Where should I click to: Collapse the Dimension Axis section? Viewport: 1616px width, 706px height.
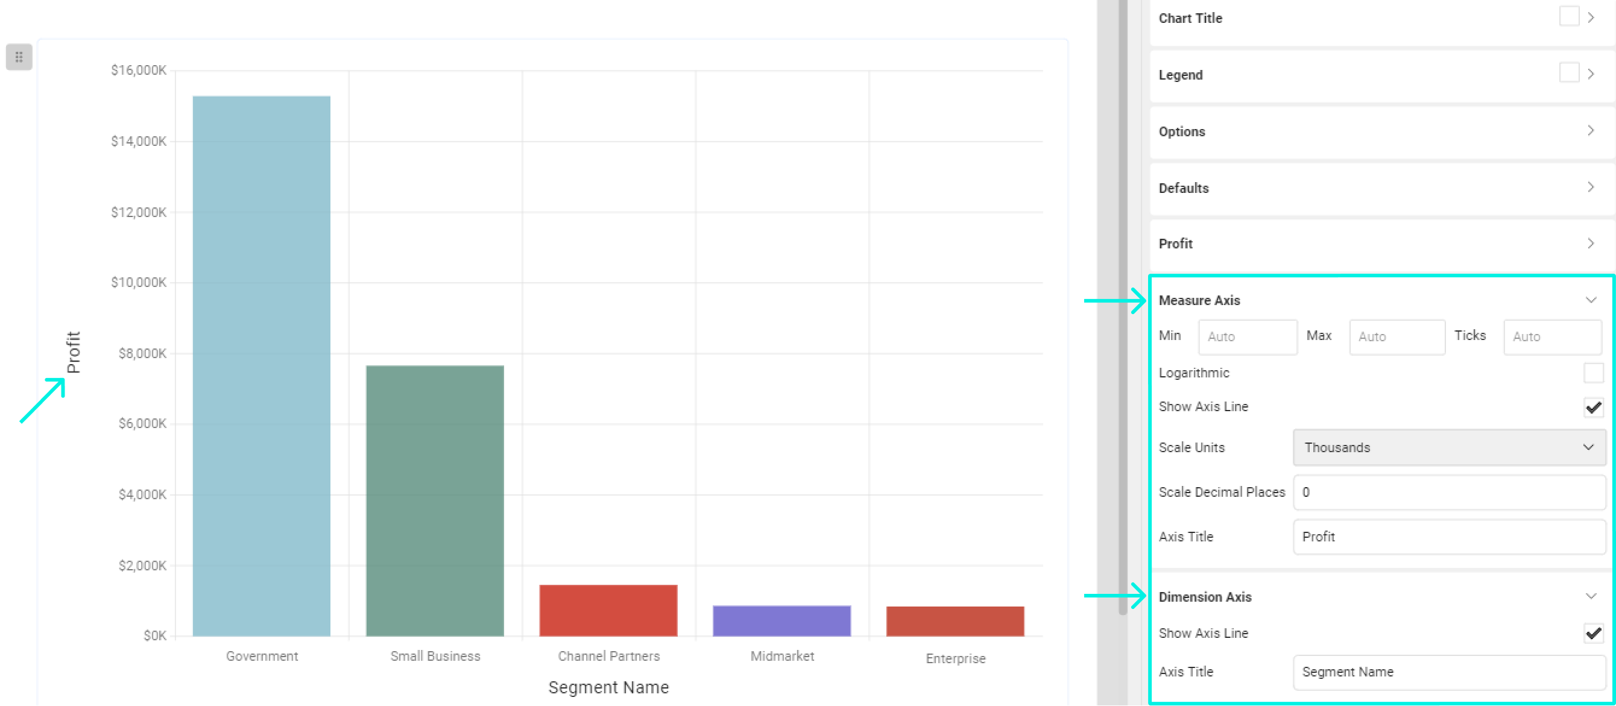(1591, 596)
